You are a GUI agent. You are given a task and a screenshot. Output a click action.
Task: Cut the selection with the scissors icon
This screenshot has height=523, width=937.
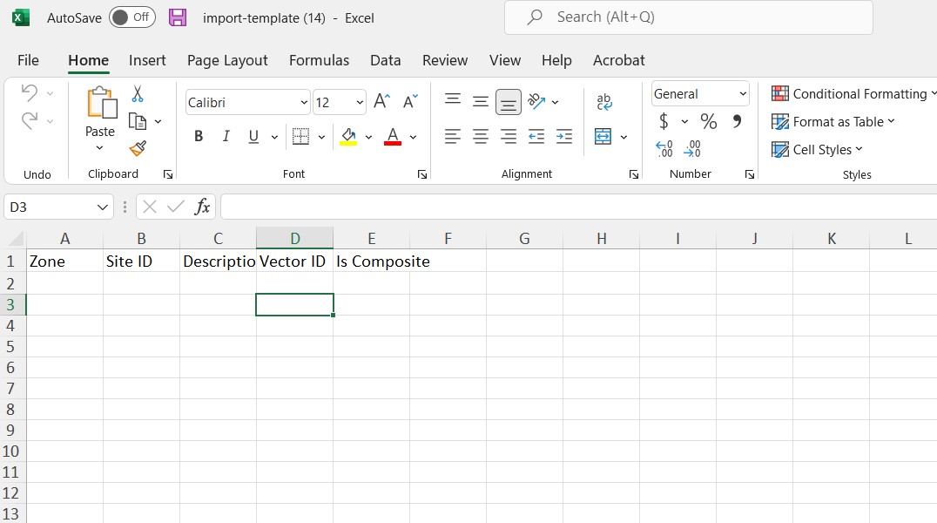[137, 93]
